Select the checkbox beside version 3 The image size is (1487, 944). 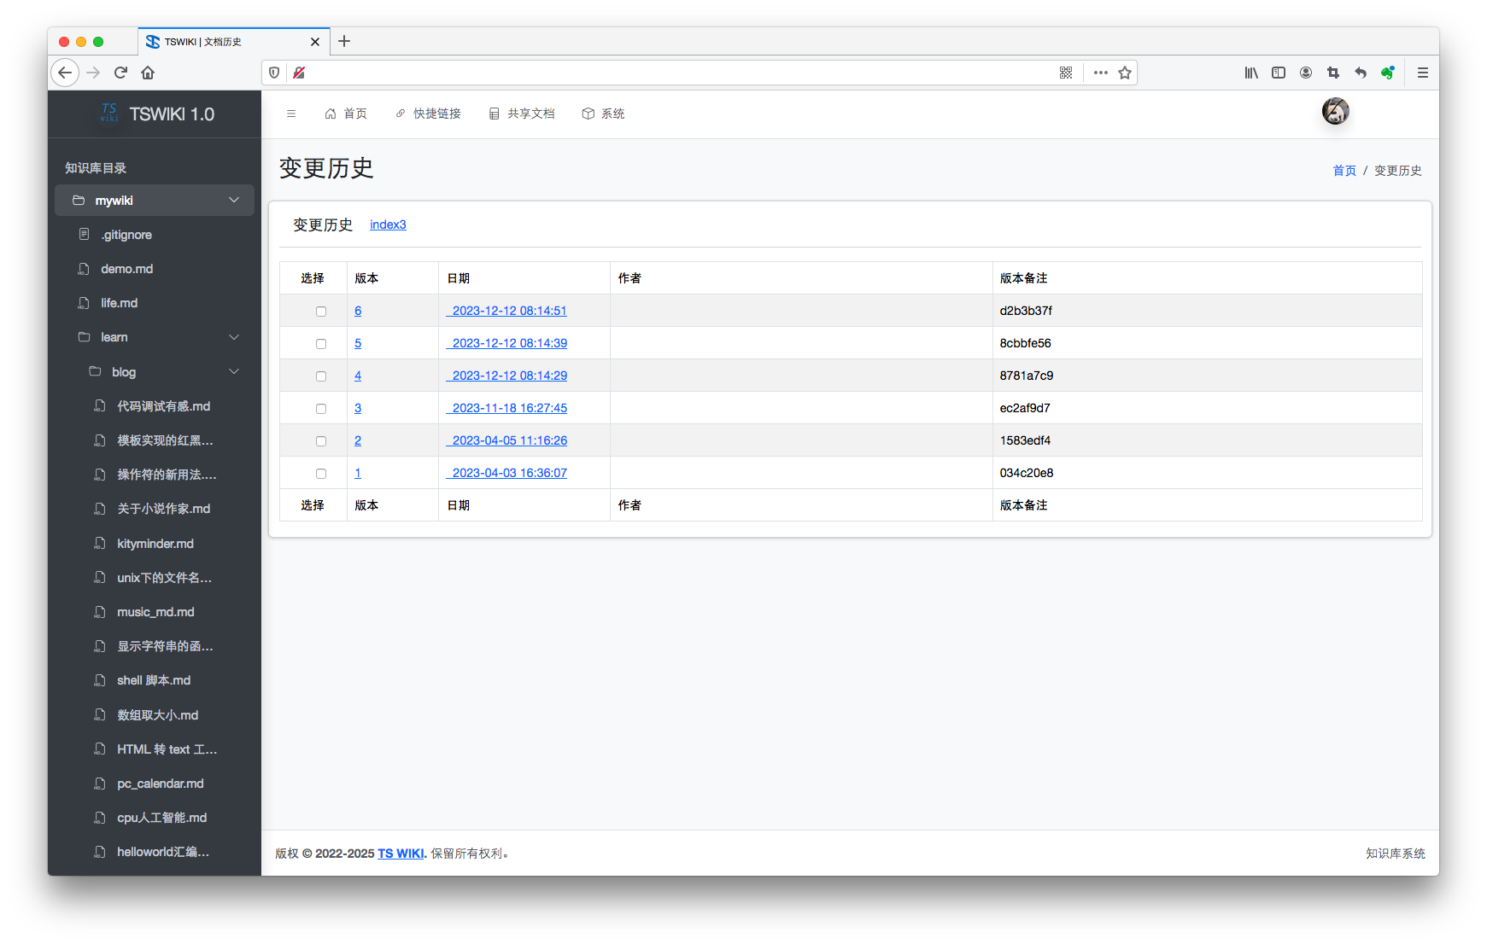[321, 408]
